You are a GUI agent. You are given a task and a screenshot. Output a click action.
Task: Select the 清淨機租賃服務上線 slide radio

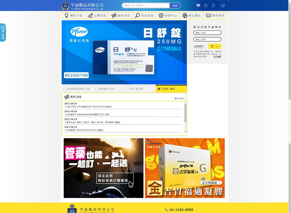tap(65, 89)
